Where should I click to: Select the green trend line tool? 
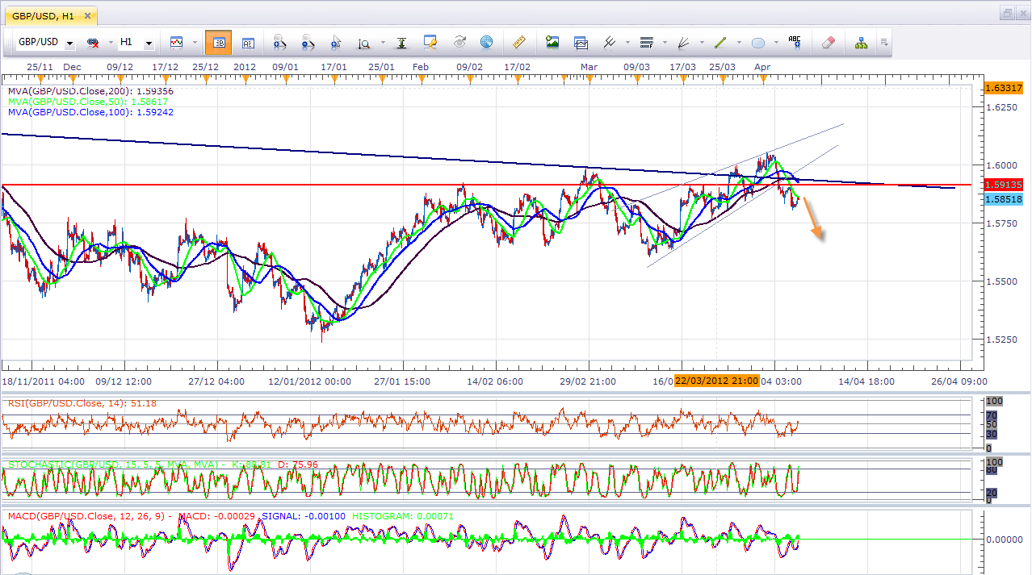[x=721, y=43]
